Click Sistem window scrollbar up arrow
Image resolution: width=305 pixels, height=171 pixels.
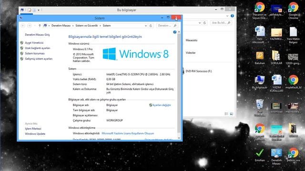(x=179, y=32)
